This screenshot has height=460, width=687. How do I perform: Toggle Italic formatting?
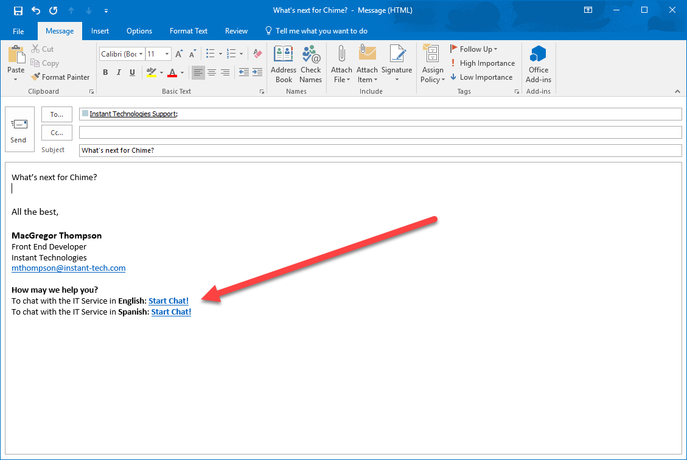(x=119, y=73)
